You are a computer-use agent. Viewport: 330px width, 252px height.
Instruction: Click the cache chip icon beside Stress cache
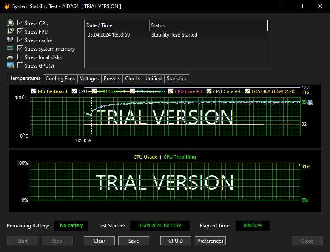[x=10, y=40]
